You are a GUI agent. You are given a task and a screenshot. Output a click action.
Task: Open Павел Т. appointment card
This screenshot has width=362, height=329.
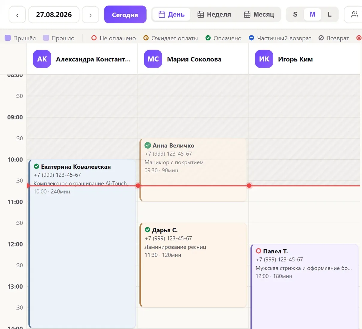click(x=304, y=287)
